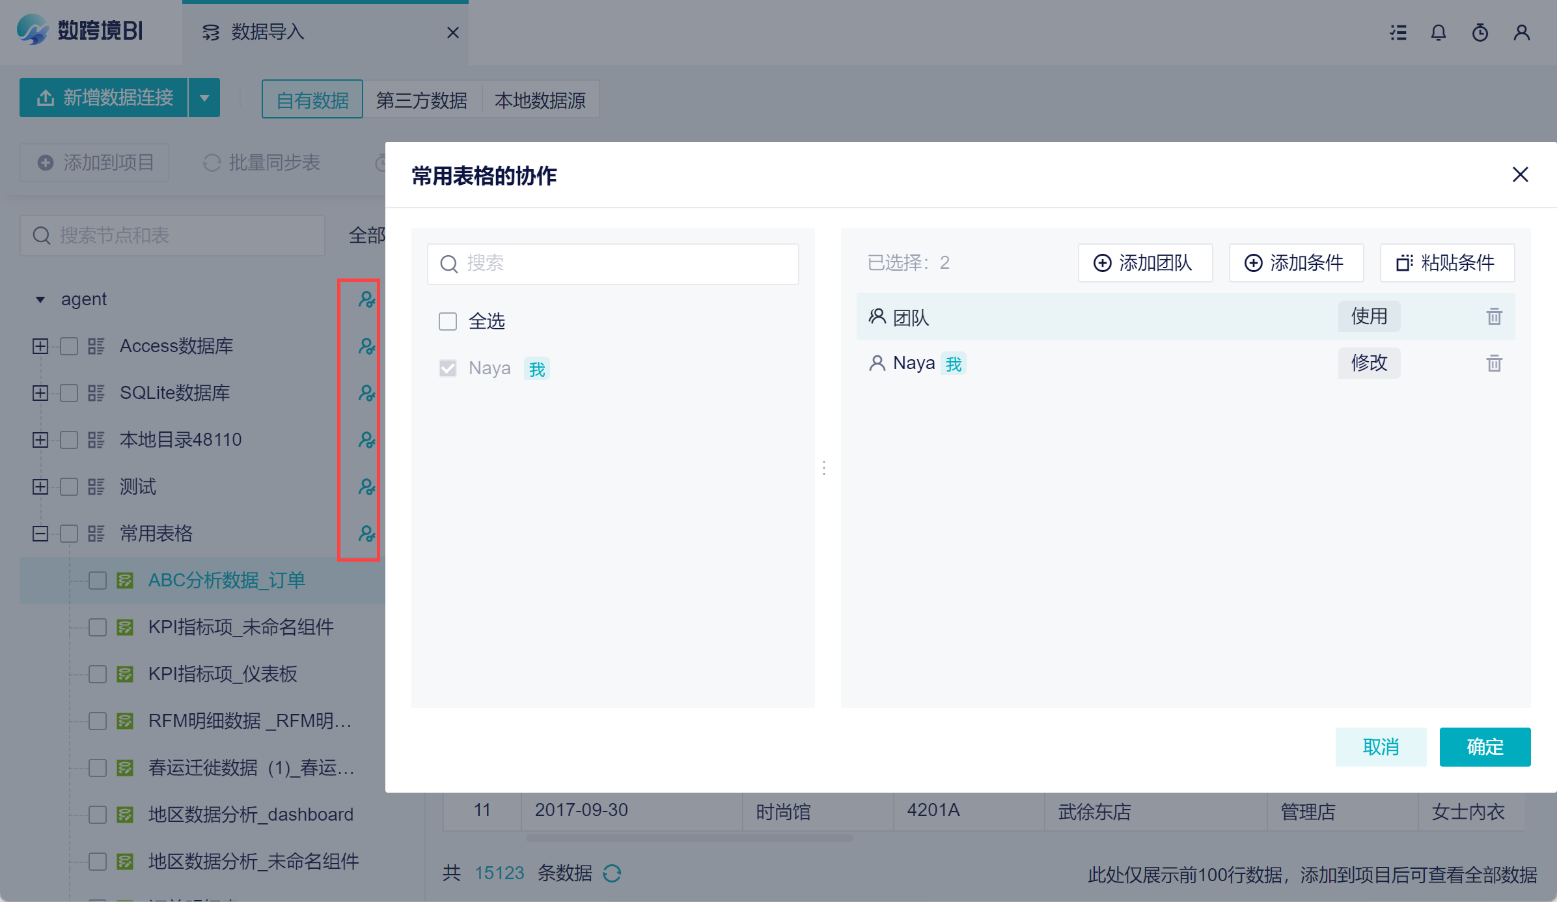Switch to 第三方数据 tab

click(x=422, y=100)
